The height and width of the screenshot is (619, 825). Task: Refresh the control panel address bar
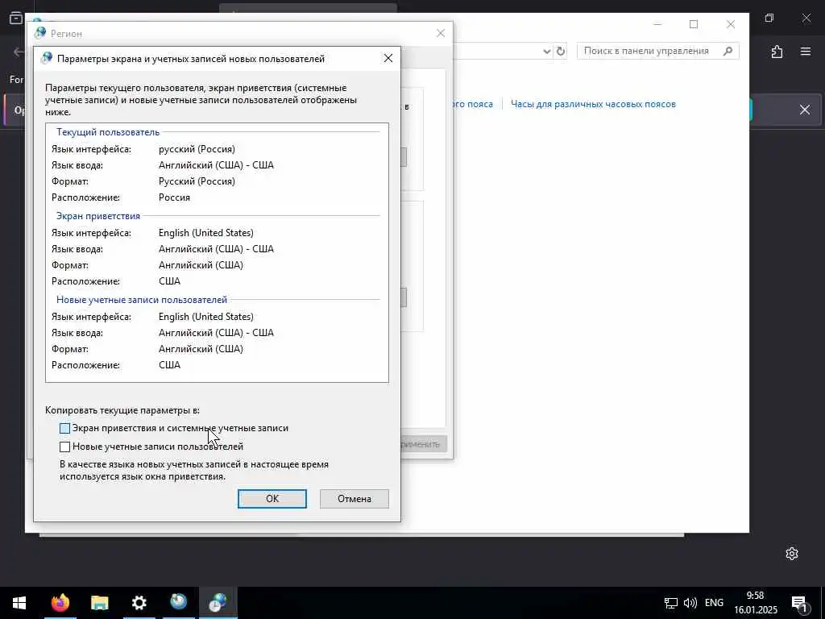click(561, 51)
